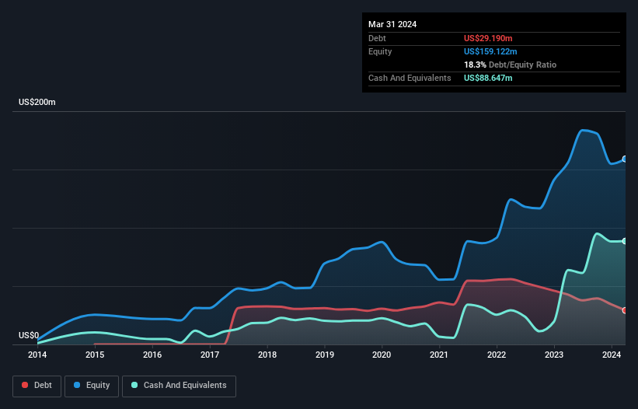The height and width of the screenshot is (409, 638).
Task: Click the 2021 x-axis label
Action: pos(439,355)
